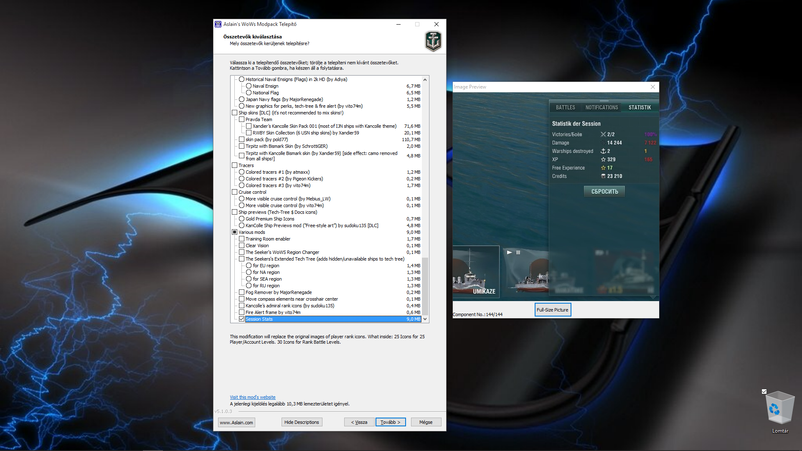The image size is (802, 451).
Task: Go back with the < Vissza button
Action: pyautogui.click(x=359, y=422)
